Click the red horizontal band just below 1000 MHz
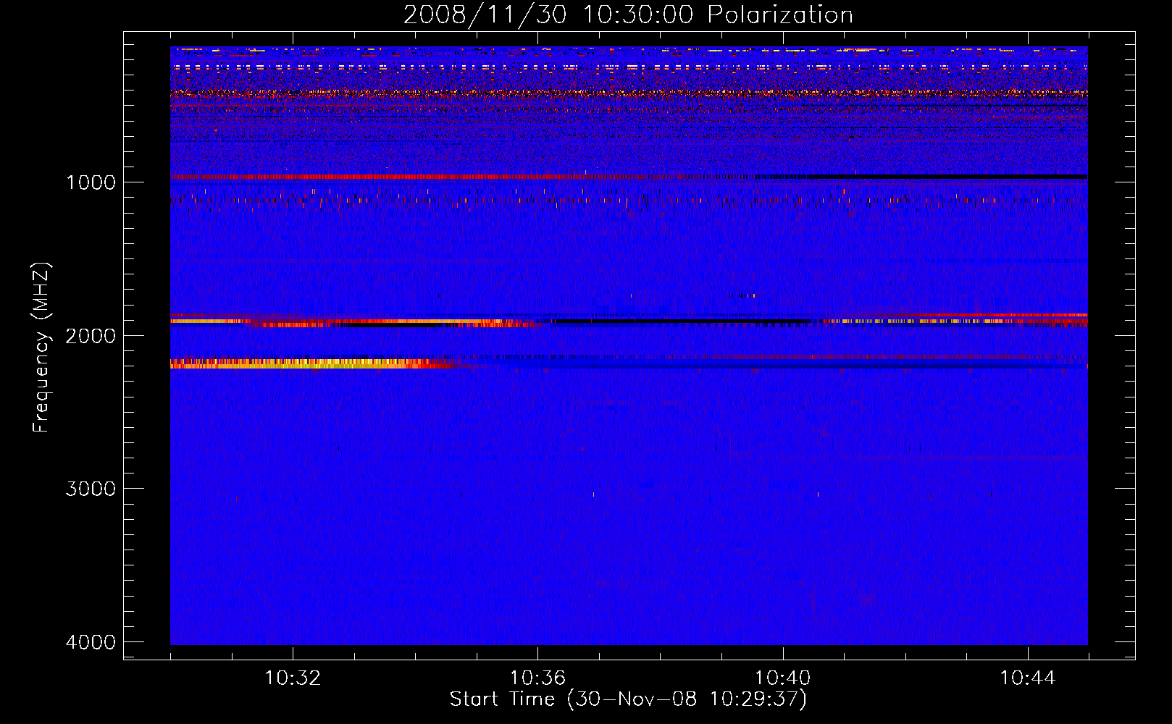The width and height of the screenshot is (1172, 724). [384, 177]
